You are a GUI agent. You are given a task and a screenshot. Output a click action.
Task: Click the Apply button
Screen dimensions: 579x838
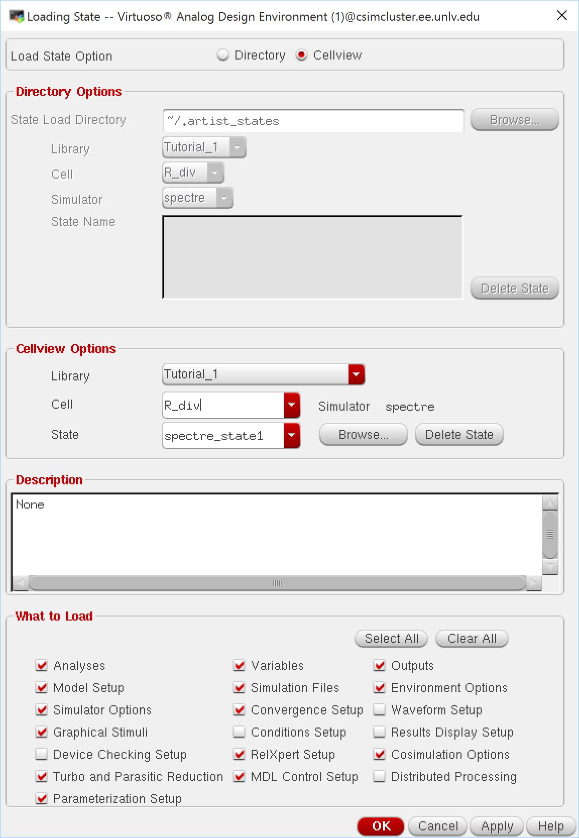pyautogui.click(x=497, y=826)
